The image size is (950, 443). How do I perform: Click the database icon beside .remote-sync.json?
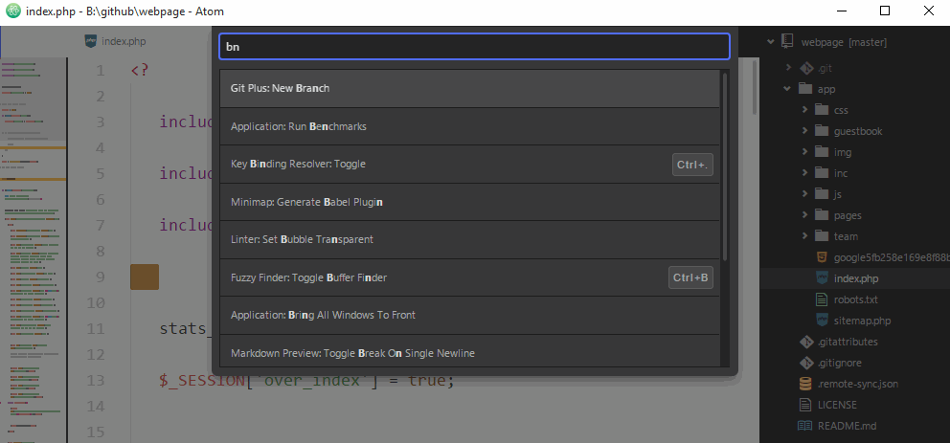point(805,384)
